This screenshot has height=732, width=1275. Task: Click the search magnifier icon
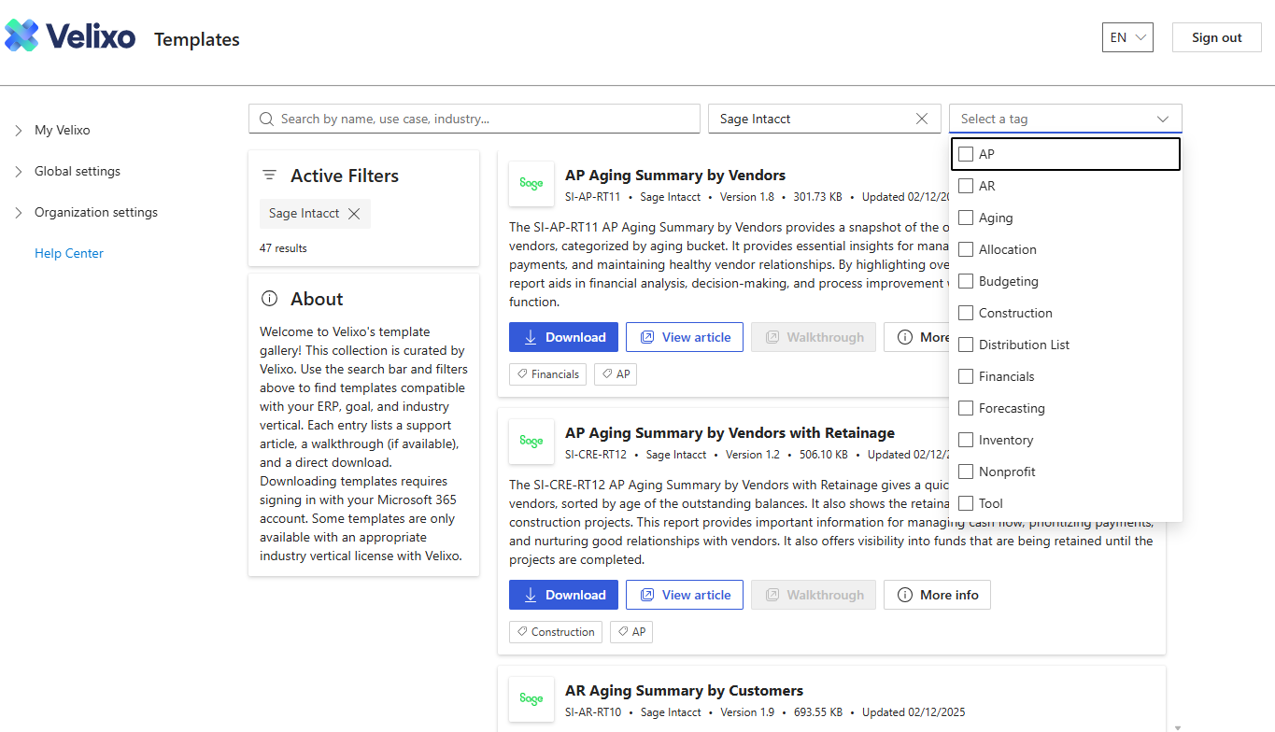[266, 119]
